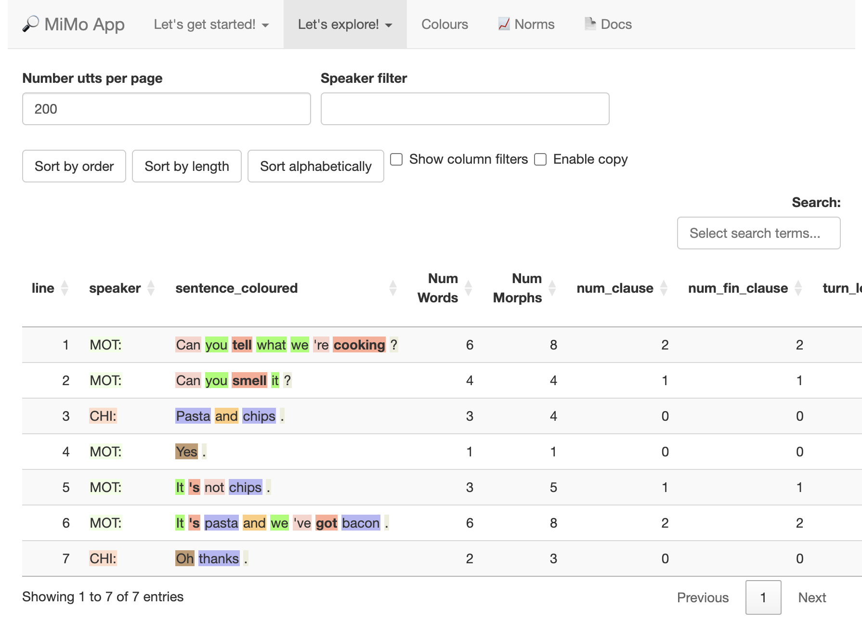Sort table by line column arrows
Viewport: 862px width, 622px height.
[65, 288]
